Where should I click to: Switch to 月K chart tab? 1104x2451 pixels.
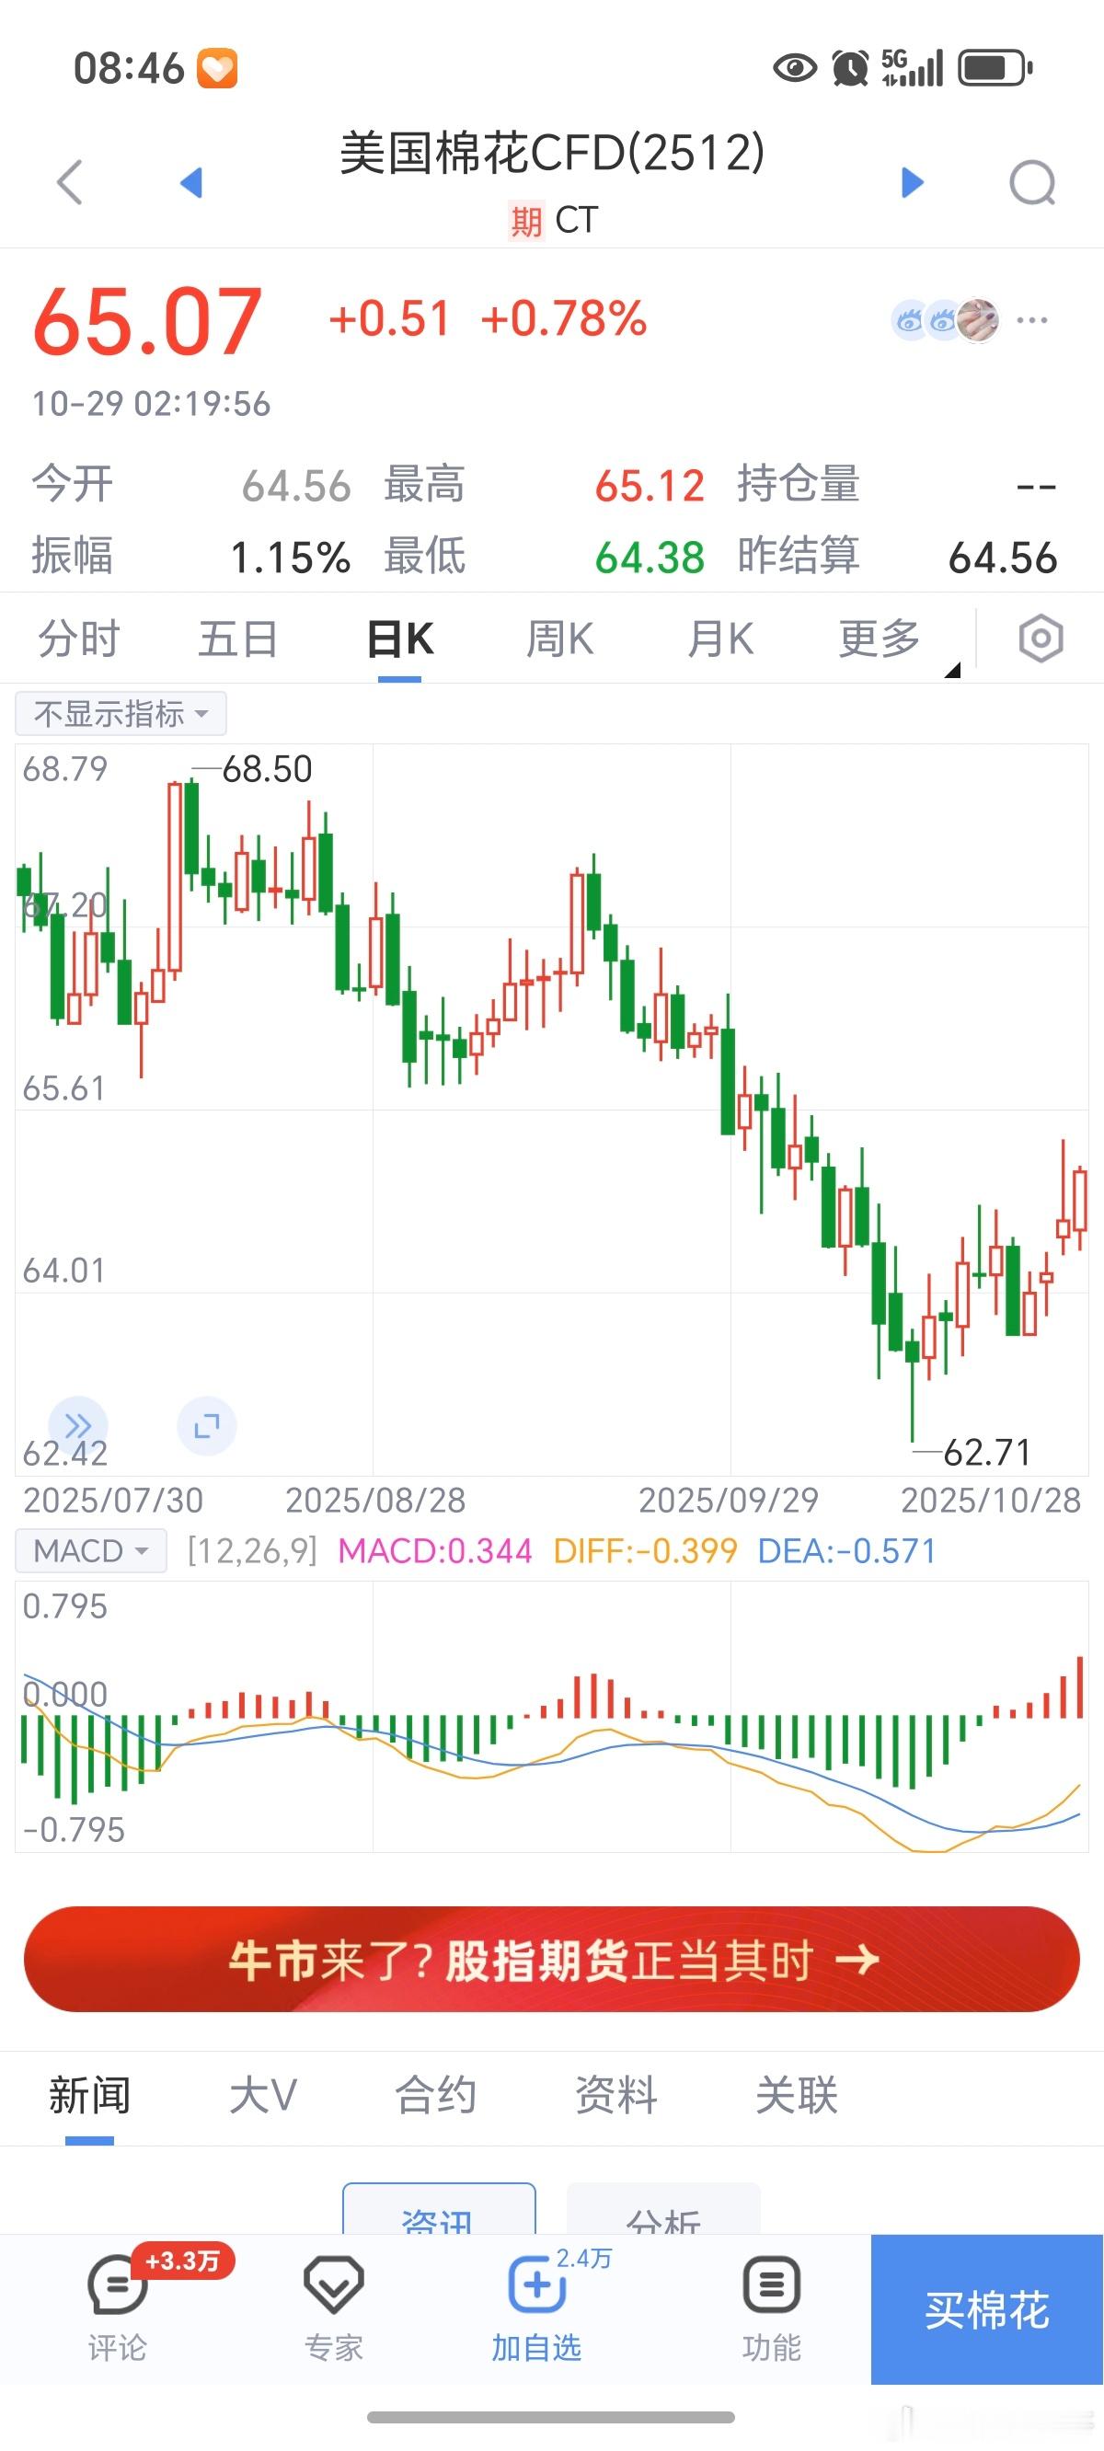coord(720,639)
